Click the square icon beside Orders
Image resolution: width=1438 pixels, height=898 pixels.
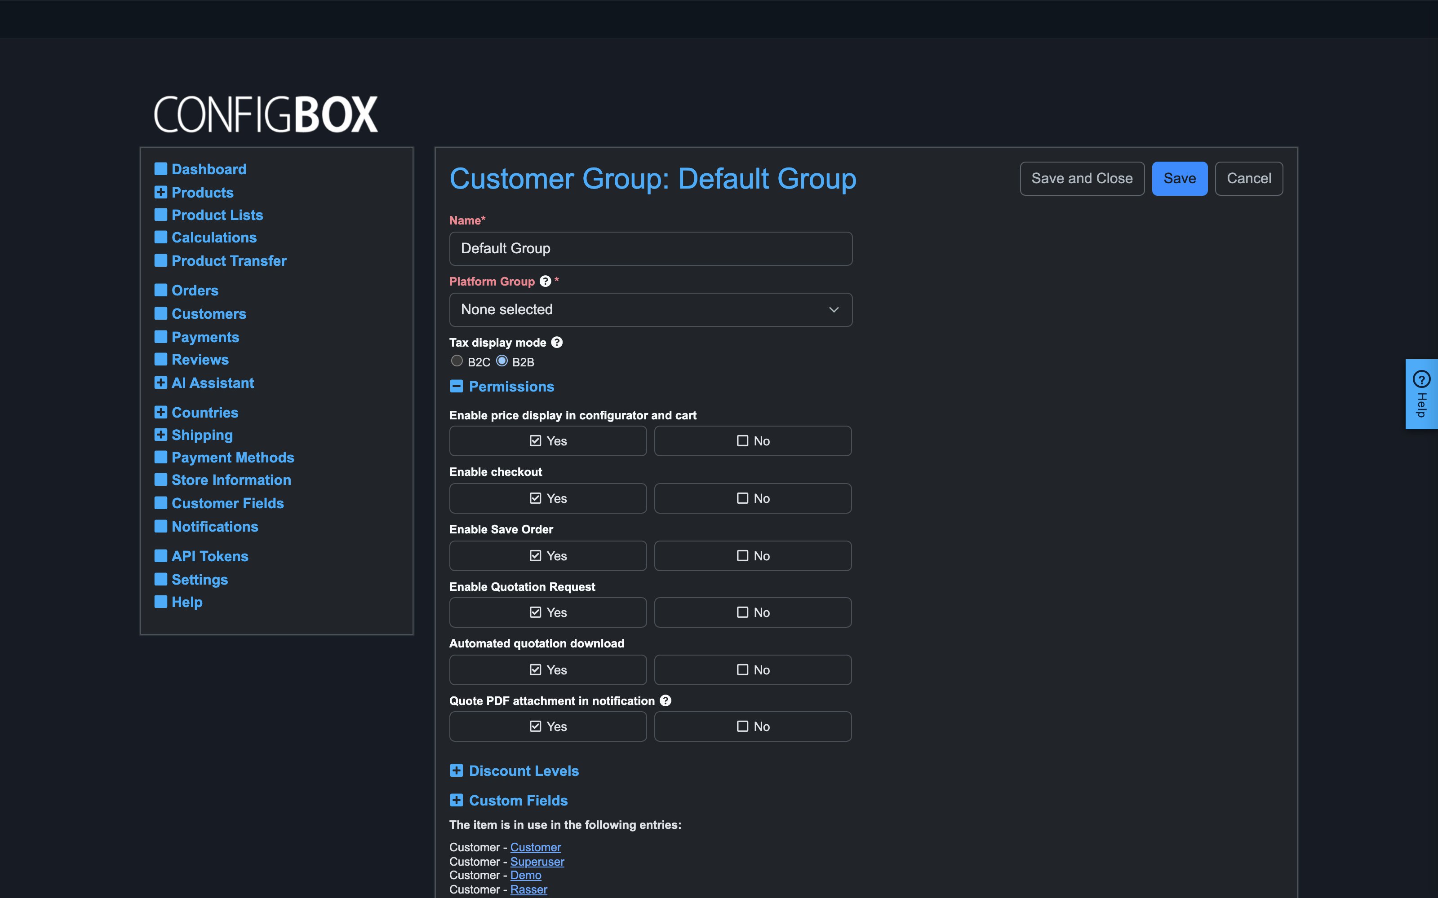[160, 290]
